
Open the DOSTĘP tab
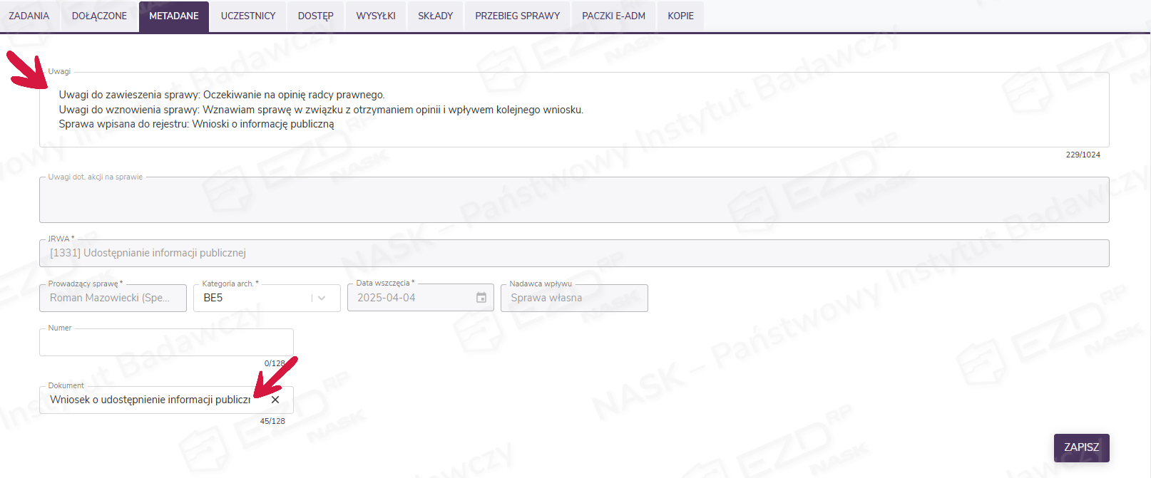(x=315, y=16)
